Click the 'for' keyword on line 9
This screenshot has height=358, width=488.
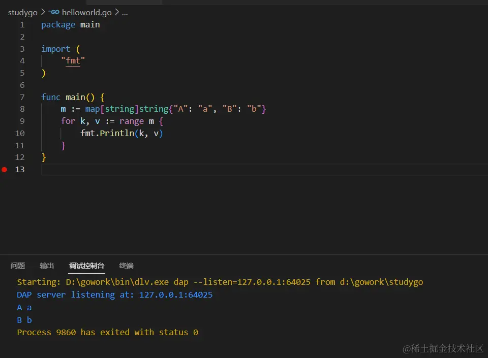pyautogui.click(x=68, y=121)
